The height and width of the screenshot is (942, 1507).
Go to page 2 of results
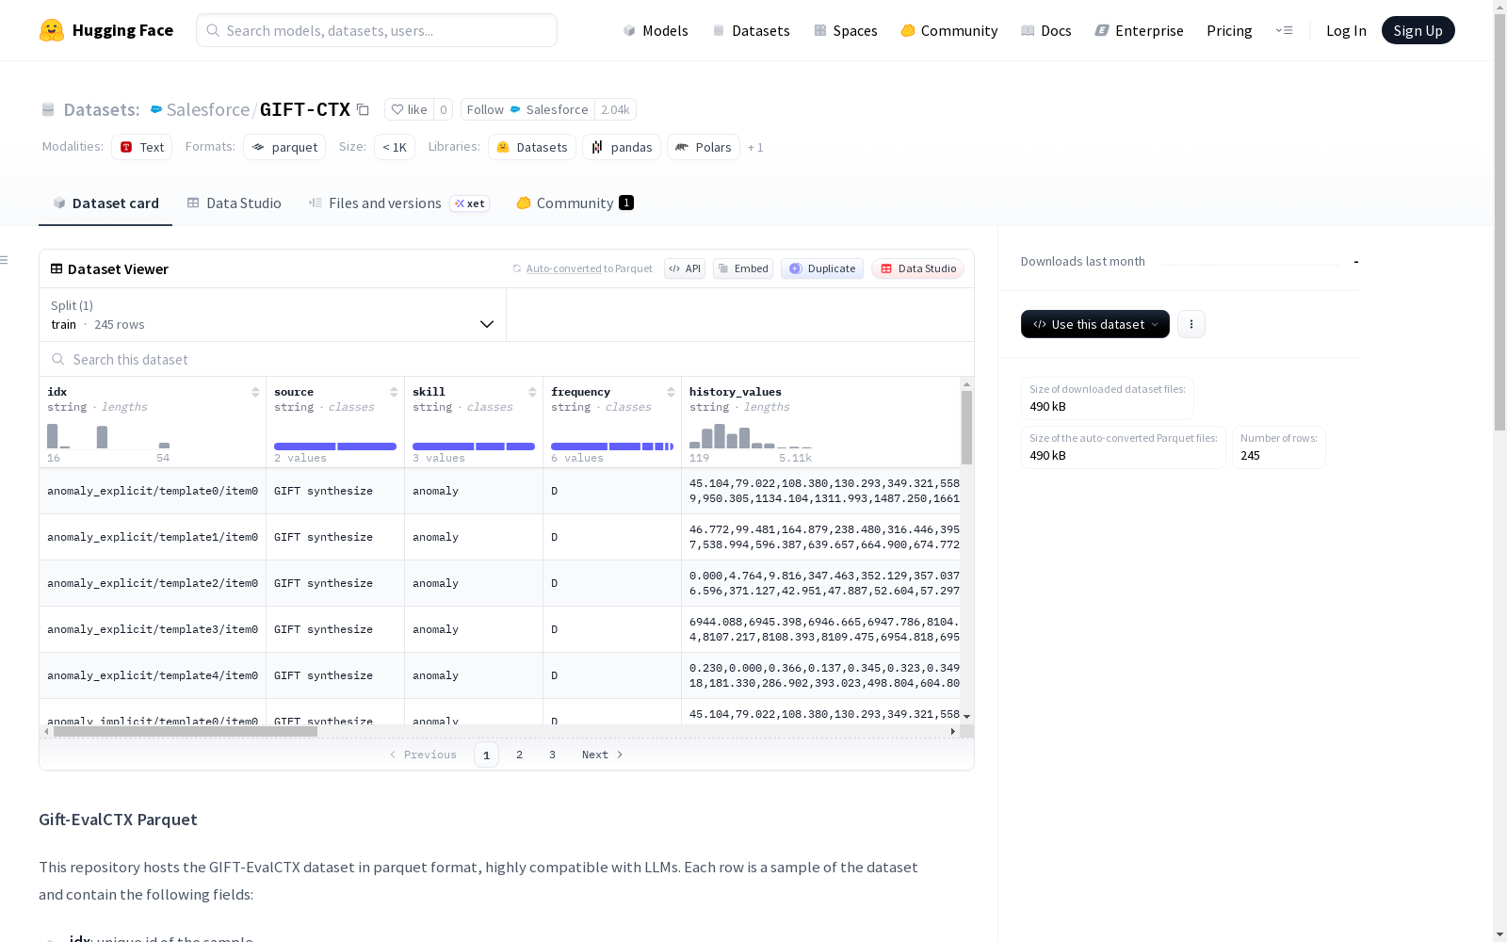click(x=519, y=755)
